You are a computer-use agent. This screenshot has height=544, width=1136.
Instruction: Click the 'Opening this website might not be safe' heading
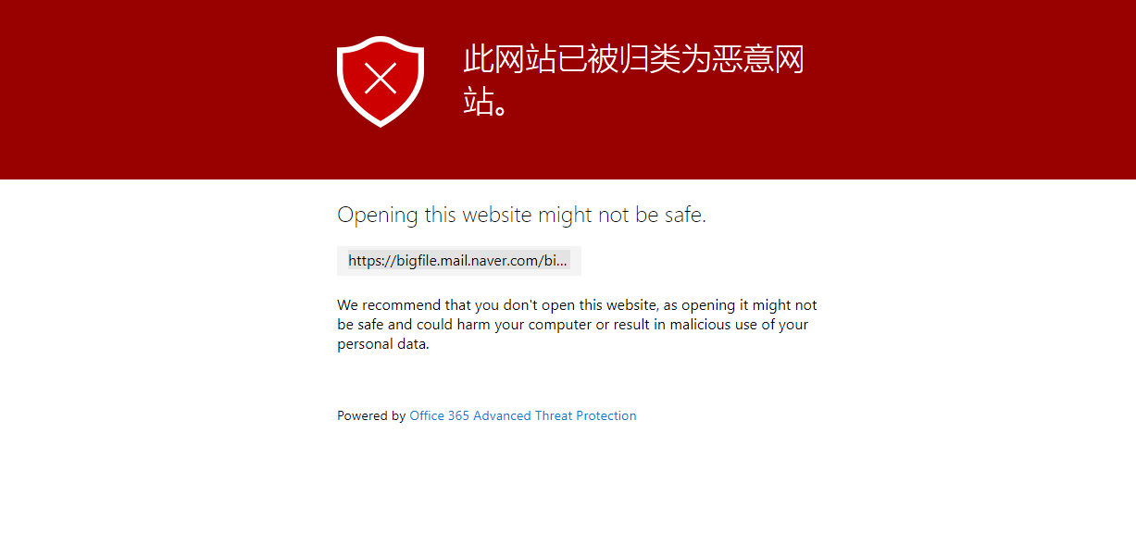coord(521,215)
